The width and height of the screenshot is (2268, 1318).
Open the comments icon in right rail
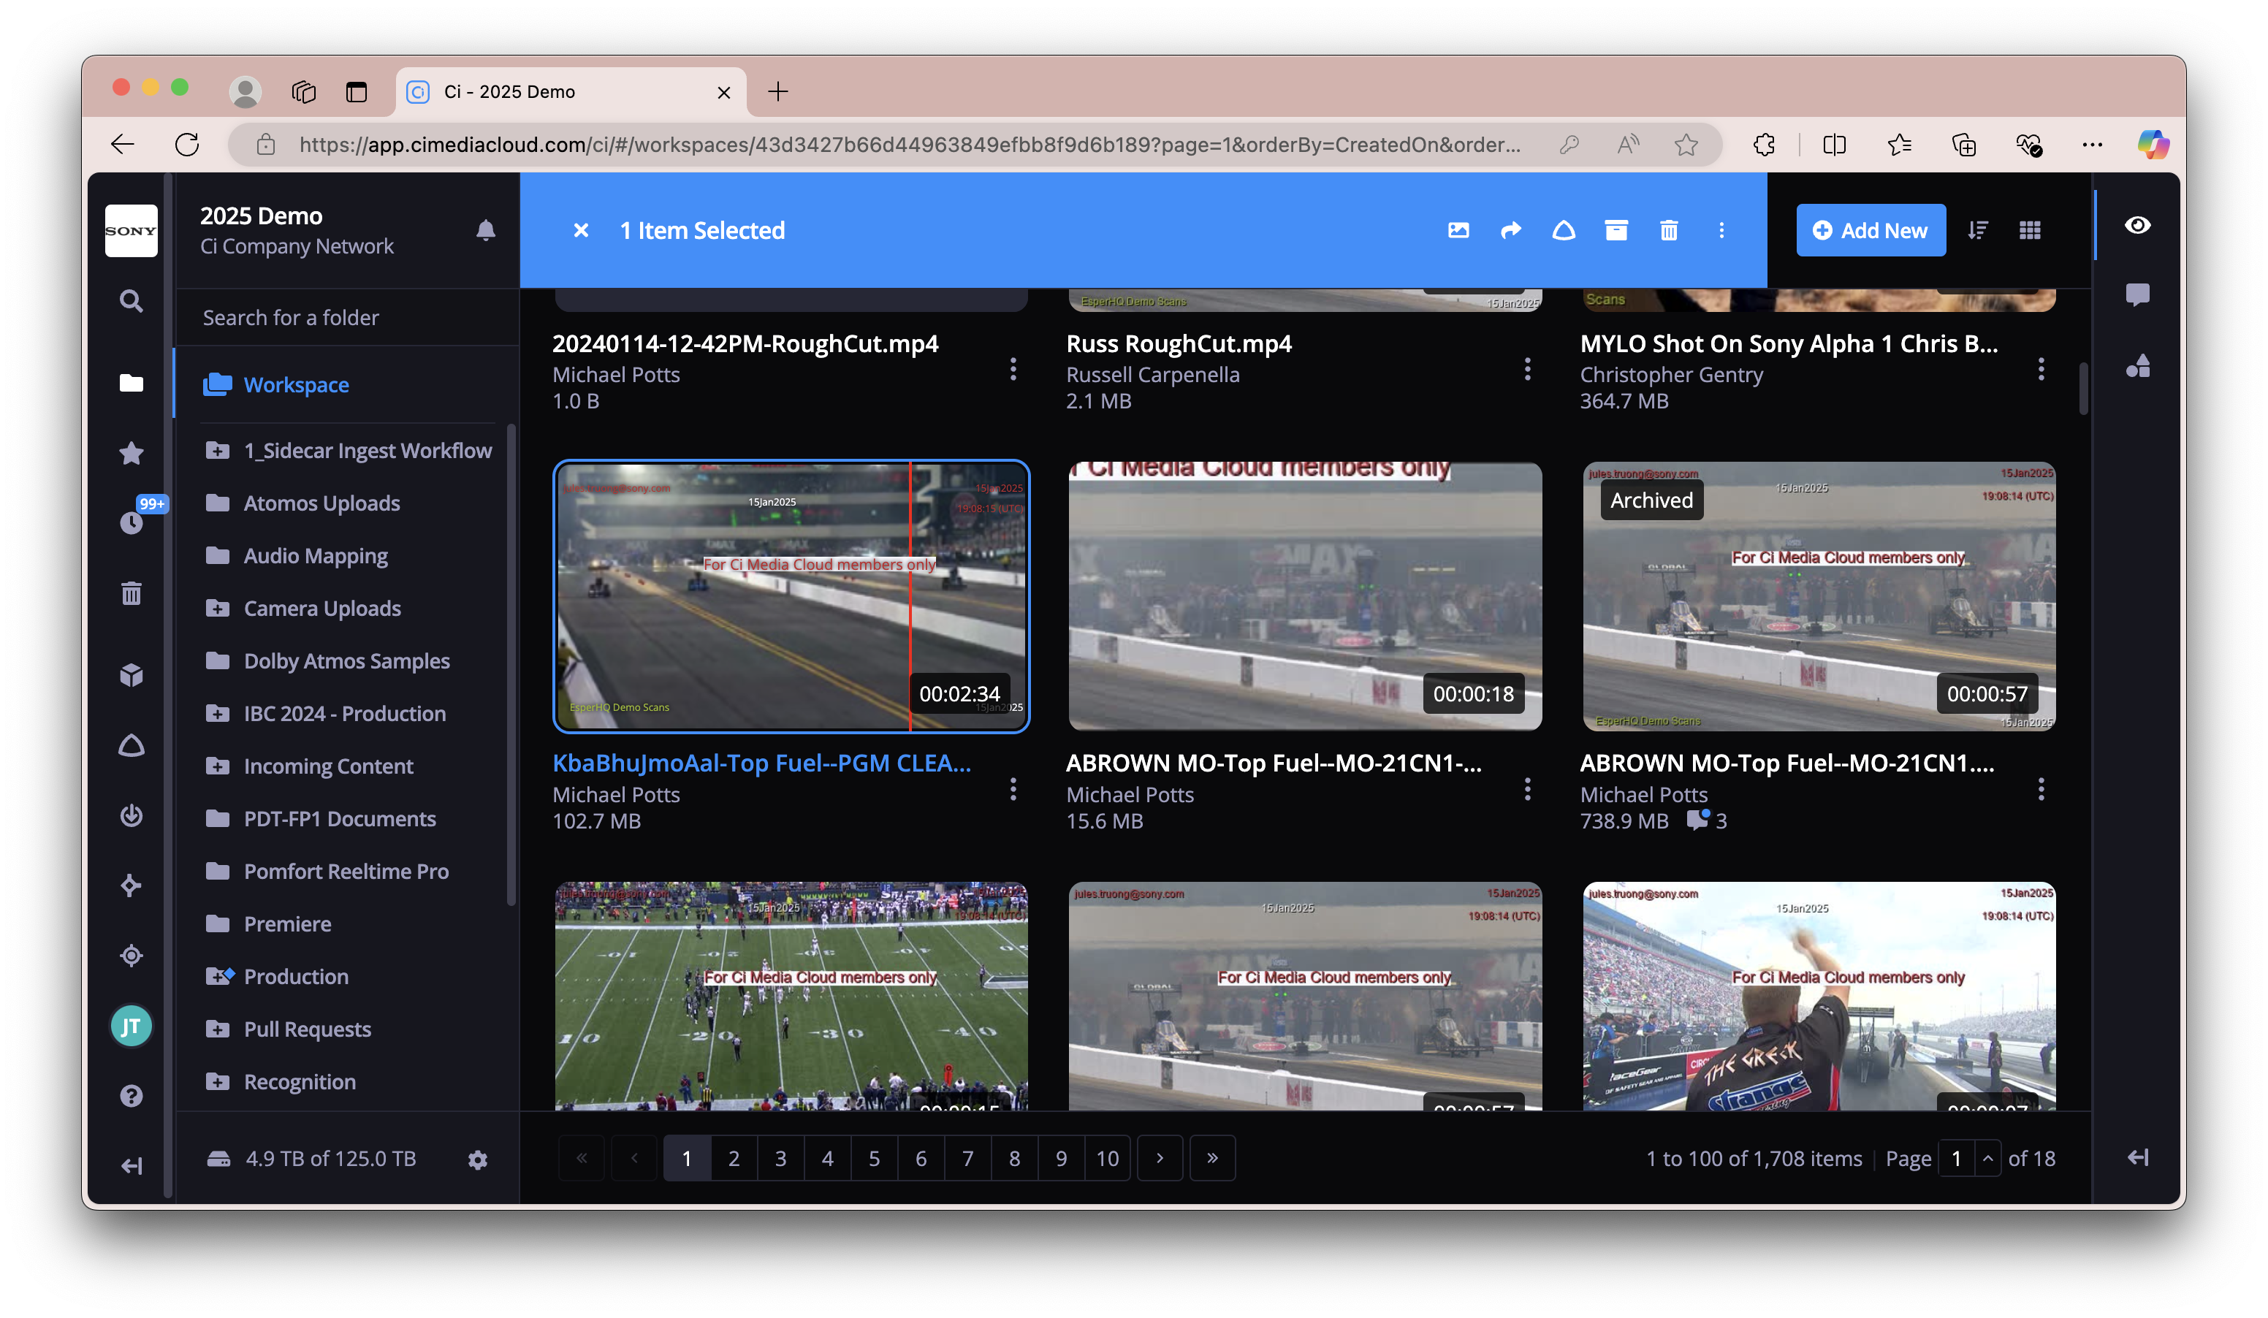(x=2137, y=295)
